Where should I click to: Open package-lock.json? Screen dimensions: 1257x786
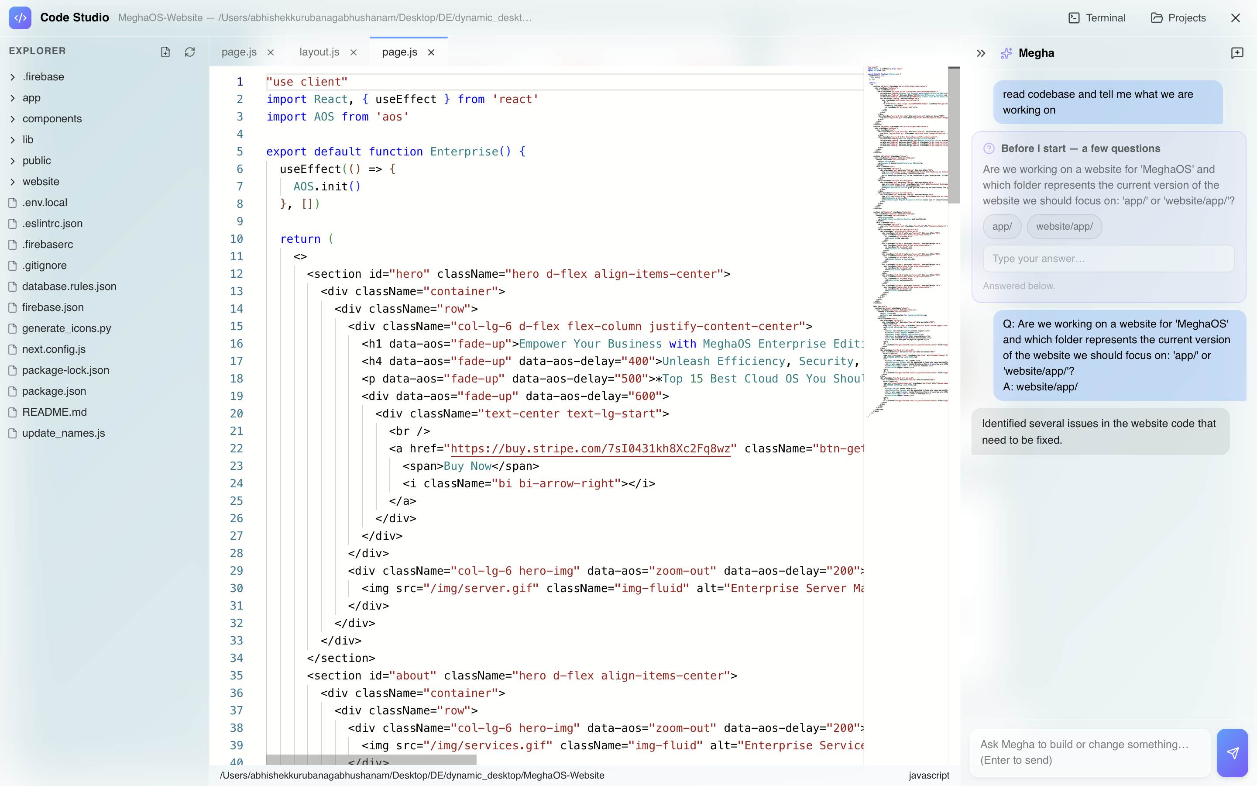[104, 370]
